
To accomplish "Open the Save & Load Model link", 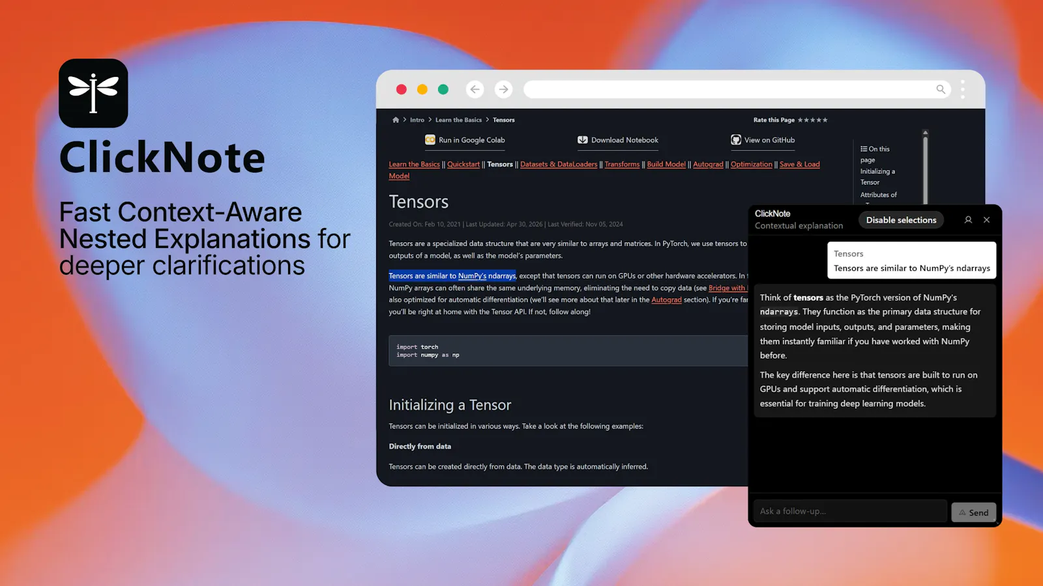I will click(x=800, y=164).
